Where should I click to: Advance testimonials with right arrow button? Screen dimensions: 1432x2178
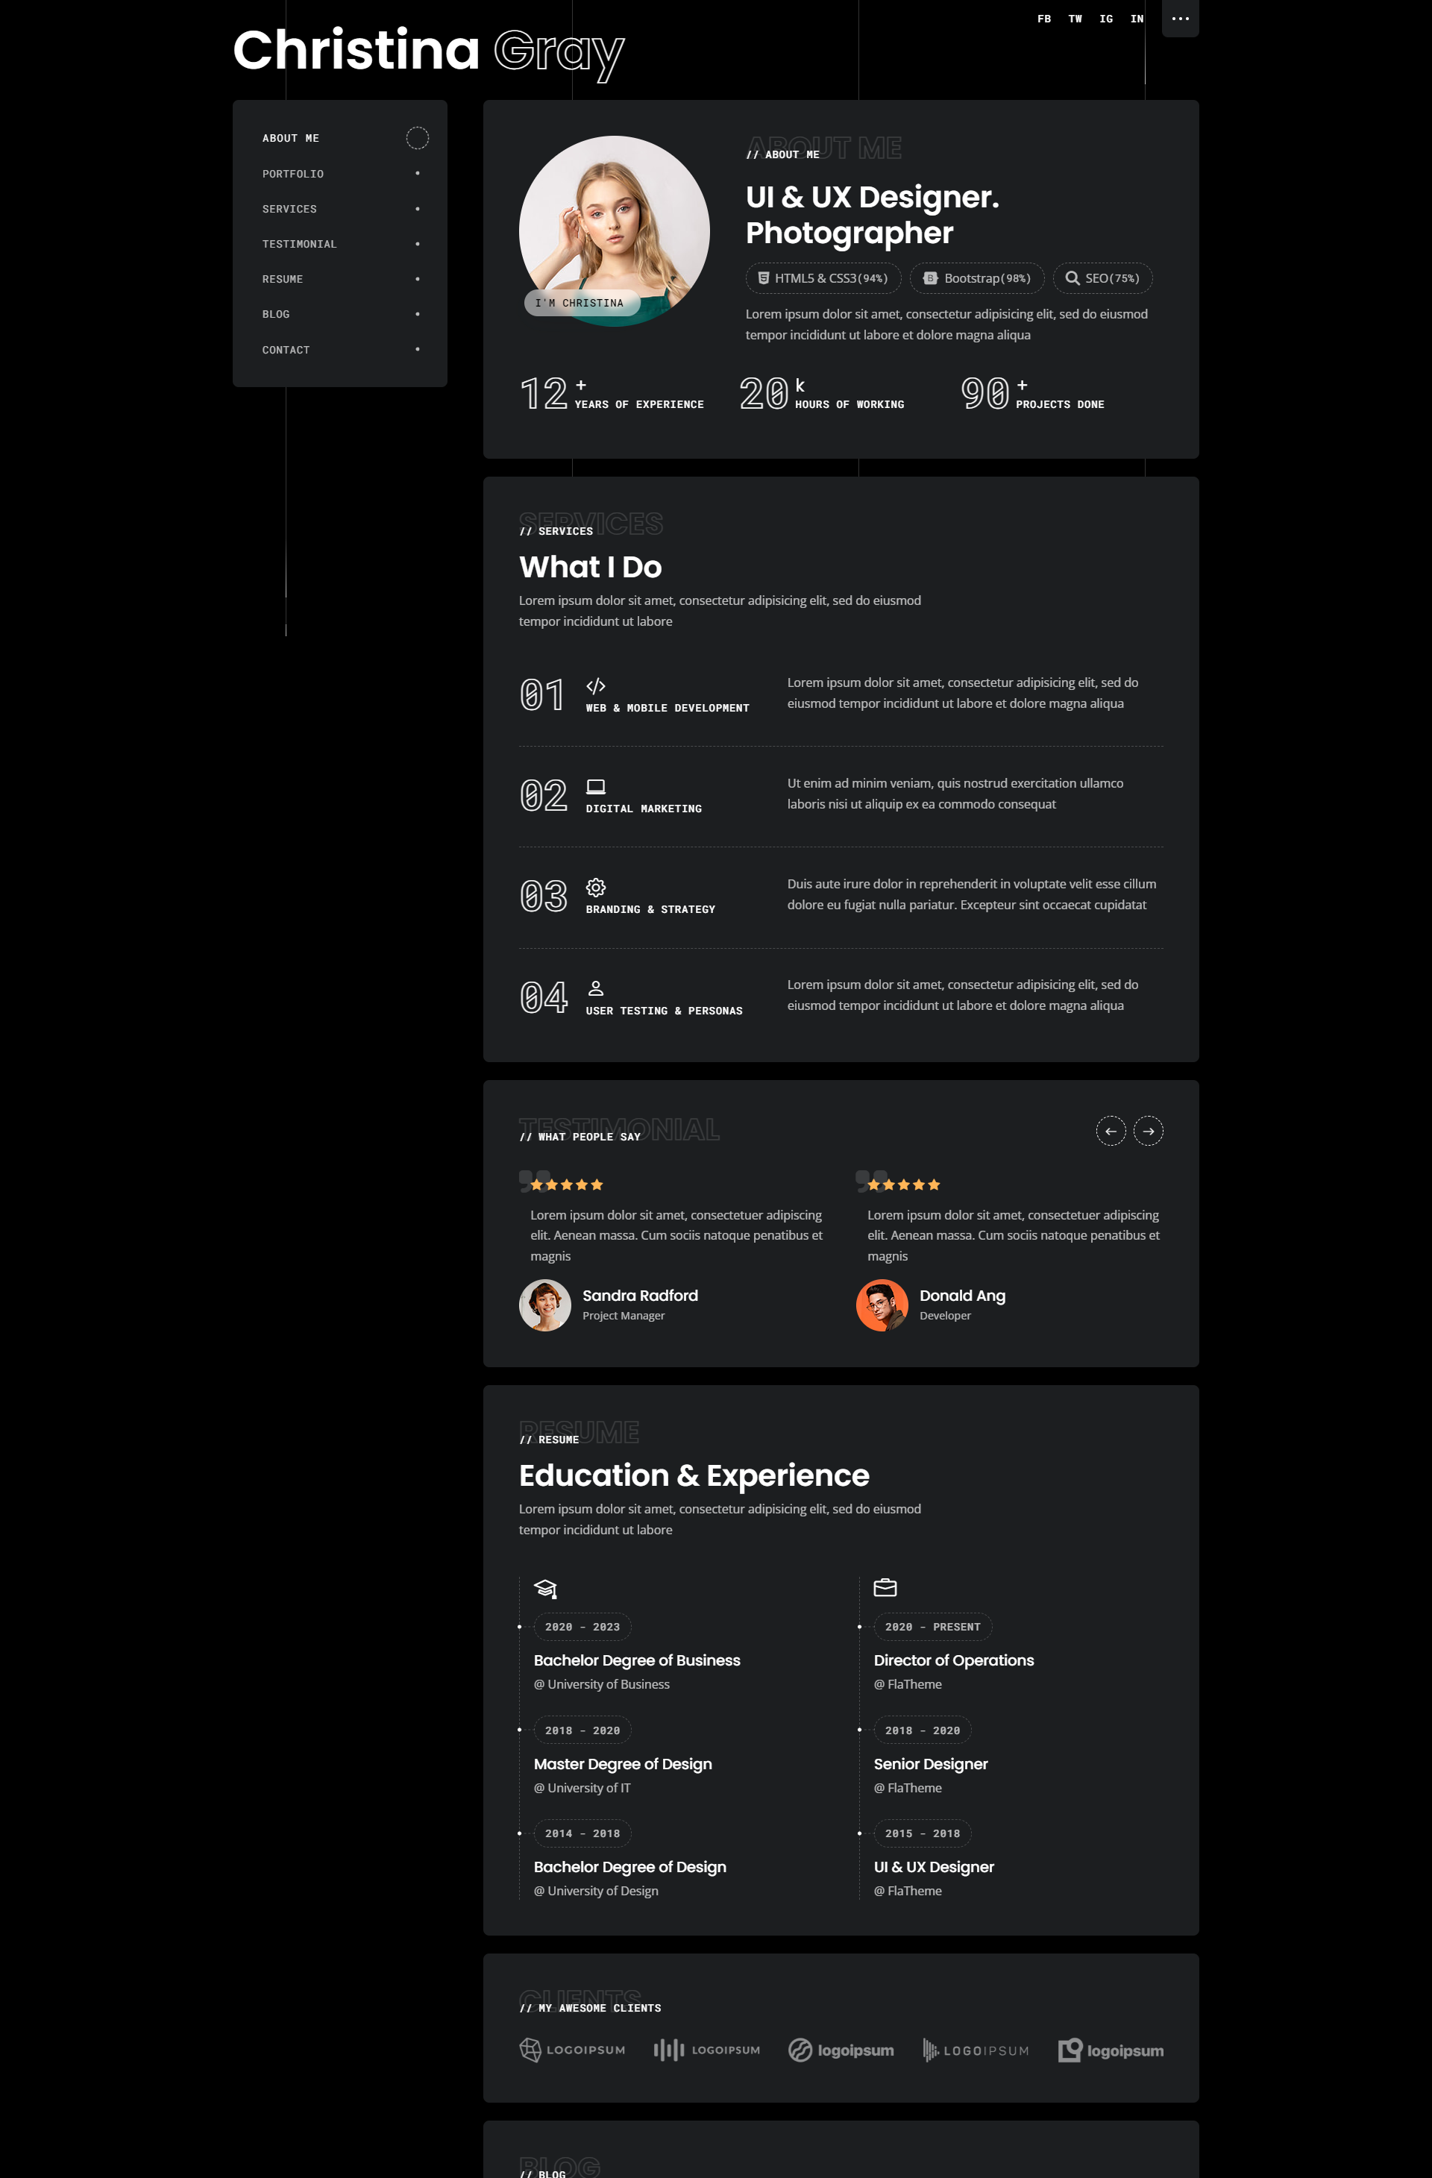(1147, 1131)
